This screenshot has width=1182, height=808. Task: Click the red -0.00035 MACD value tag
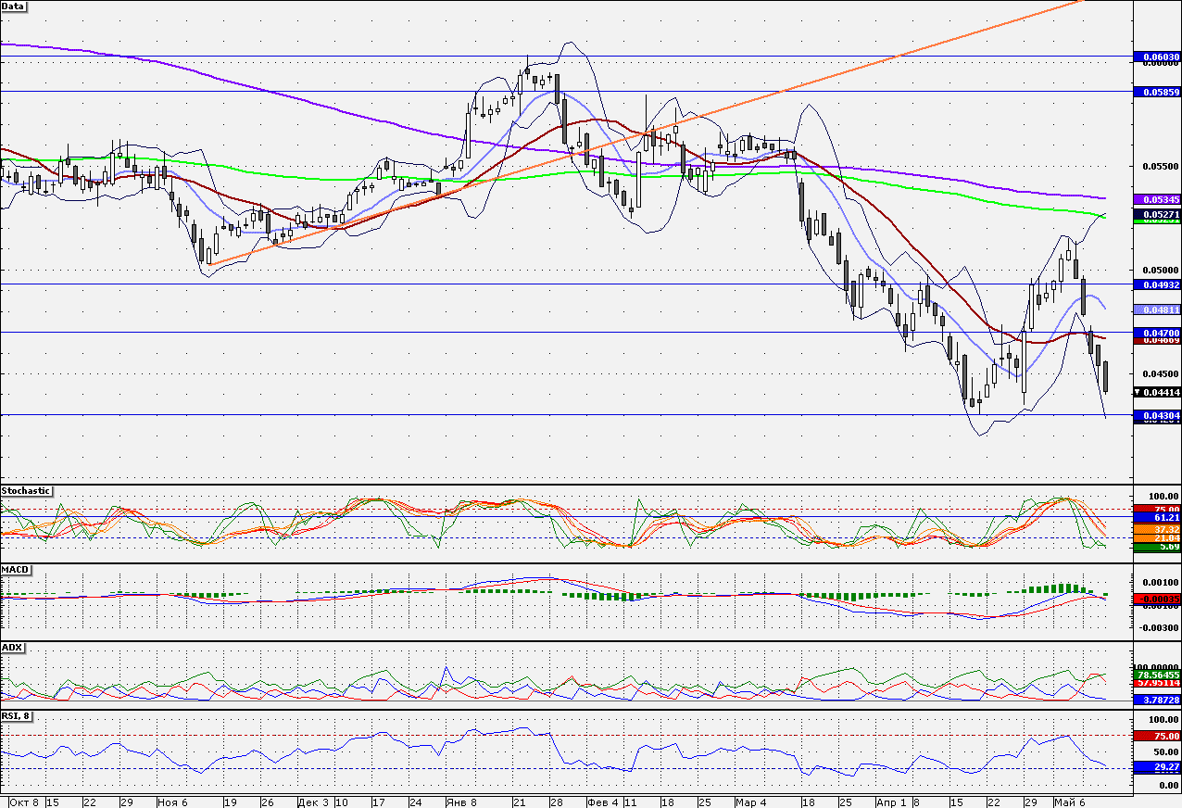point(1155,600)
